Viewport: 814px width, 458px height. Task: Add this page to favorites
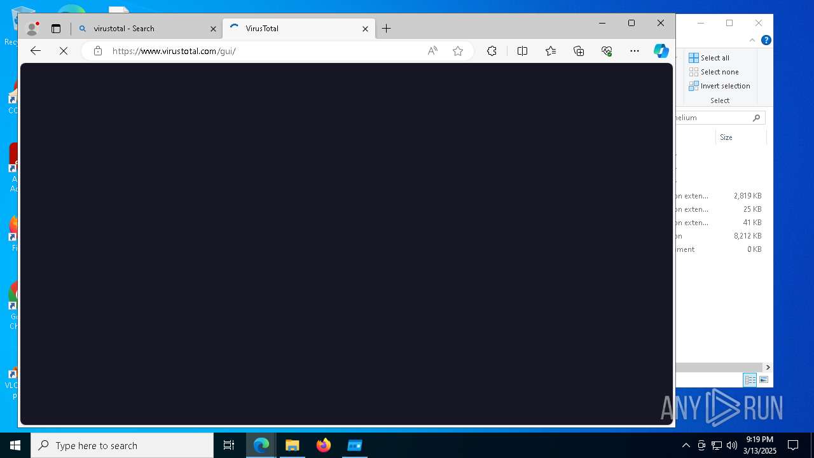(x=458, y=51)
